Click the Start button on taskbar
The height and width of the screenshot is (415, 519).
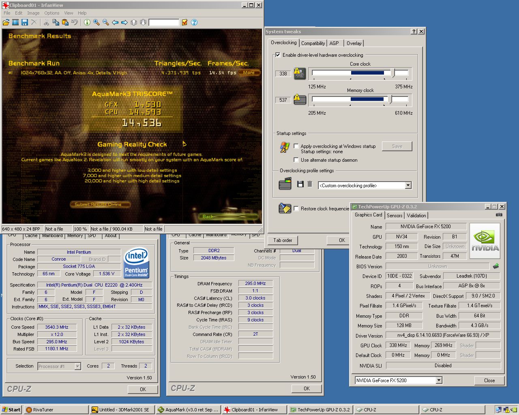point(11,410)
